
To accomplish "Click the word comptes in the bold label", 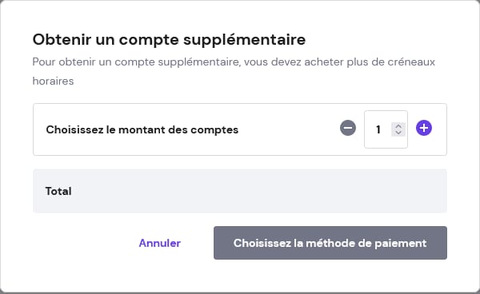I will click(x=214, y=130).
